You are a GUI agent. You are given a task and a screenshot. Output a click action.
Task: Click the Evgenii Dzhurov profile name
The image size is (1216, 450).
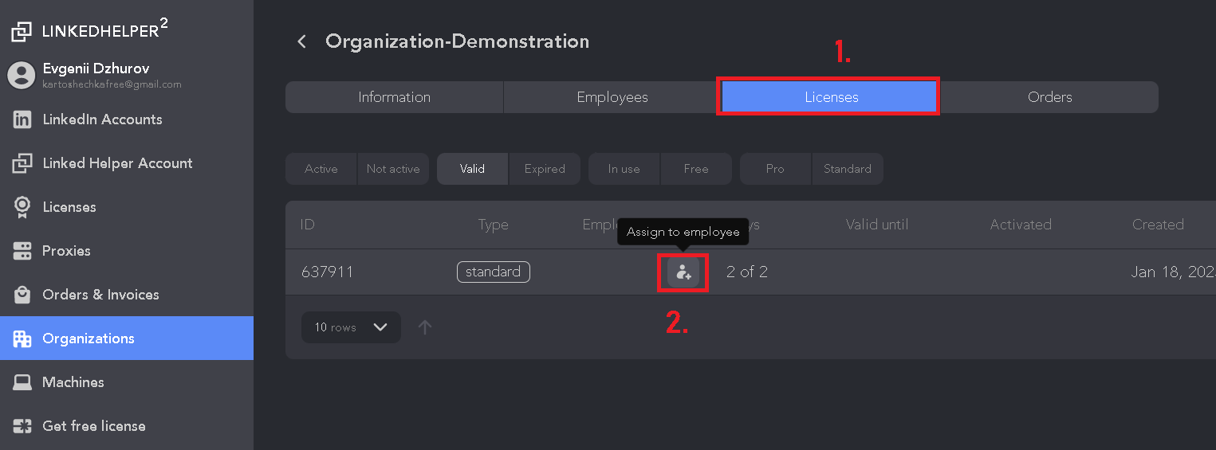[x=96, y=68]
